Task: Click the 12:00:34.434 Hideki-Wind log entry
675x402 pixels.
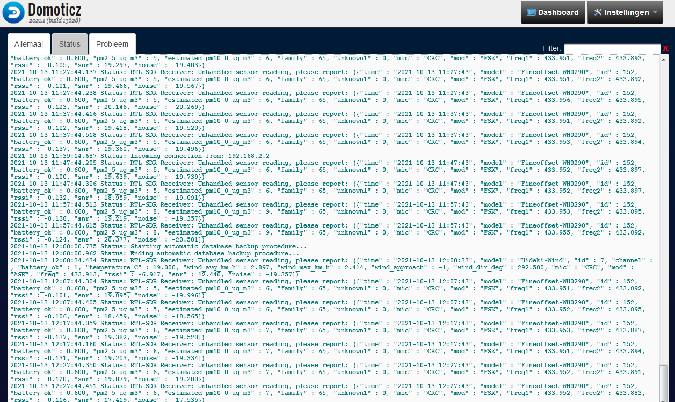Action: tap(331, 267)
